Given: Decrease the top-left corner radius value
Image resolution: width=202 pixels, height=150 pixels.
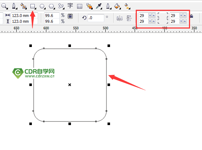Looking at the screenshot, I should click(x=150, y=16).
